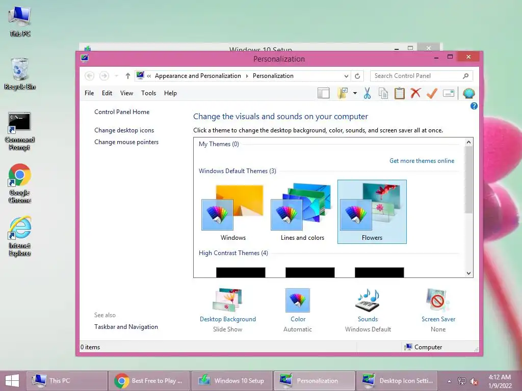Open recent locations dropdown arrow
This screenshot has width=522, height=391.
pyautogui.click(x=117, y=76)
